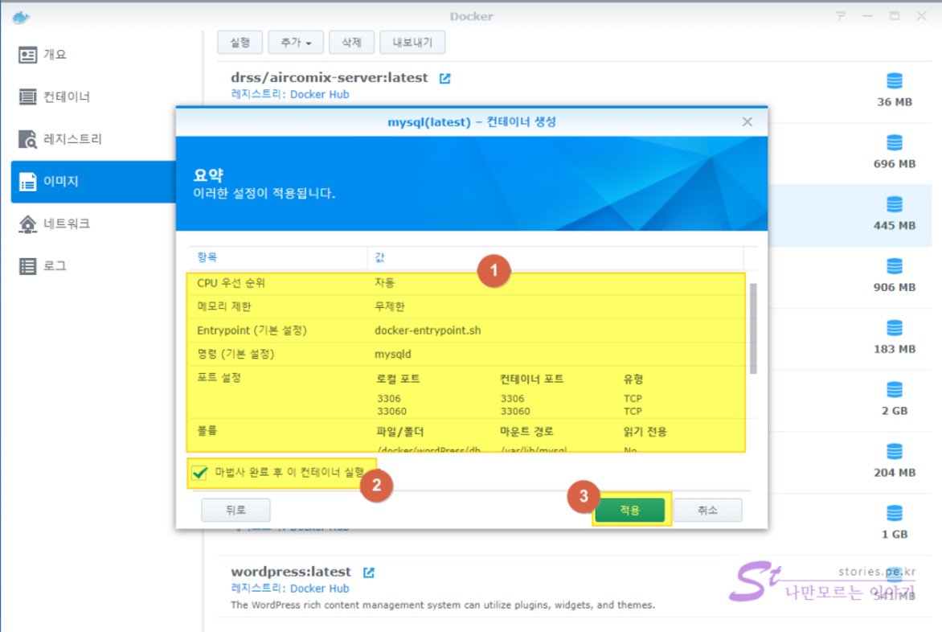Toggle 마법사 완료 후 이 컨테이너 실행 checkbox
The width and height of the screenshot is (942, 632).
198,473
